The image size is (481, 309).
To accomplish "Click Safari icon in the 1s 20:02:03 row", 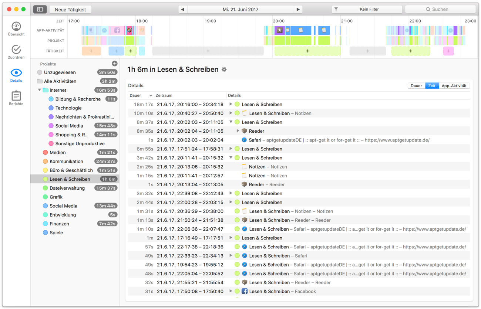I will [244, 140].
